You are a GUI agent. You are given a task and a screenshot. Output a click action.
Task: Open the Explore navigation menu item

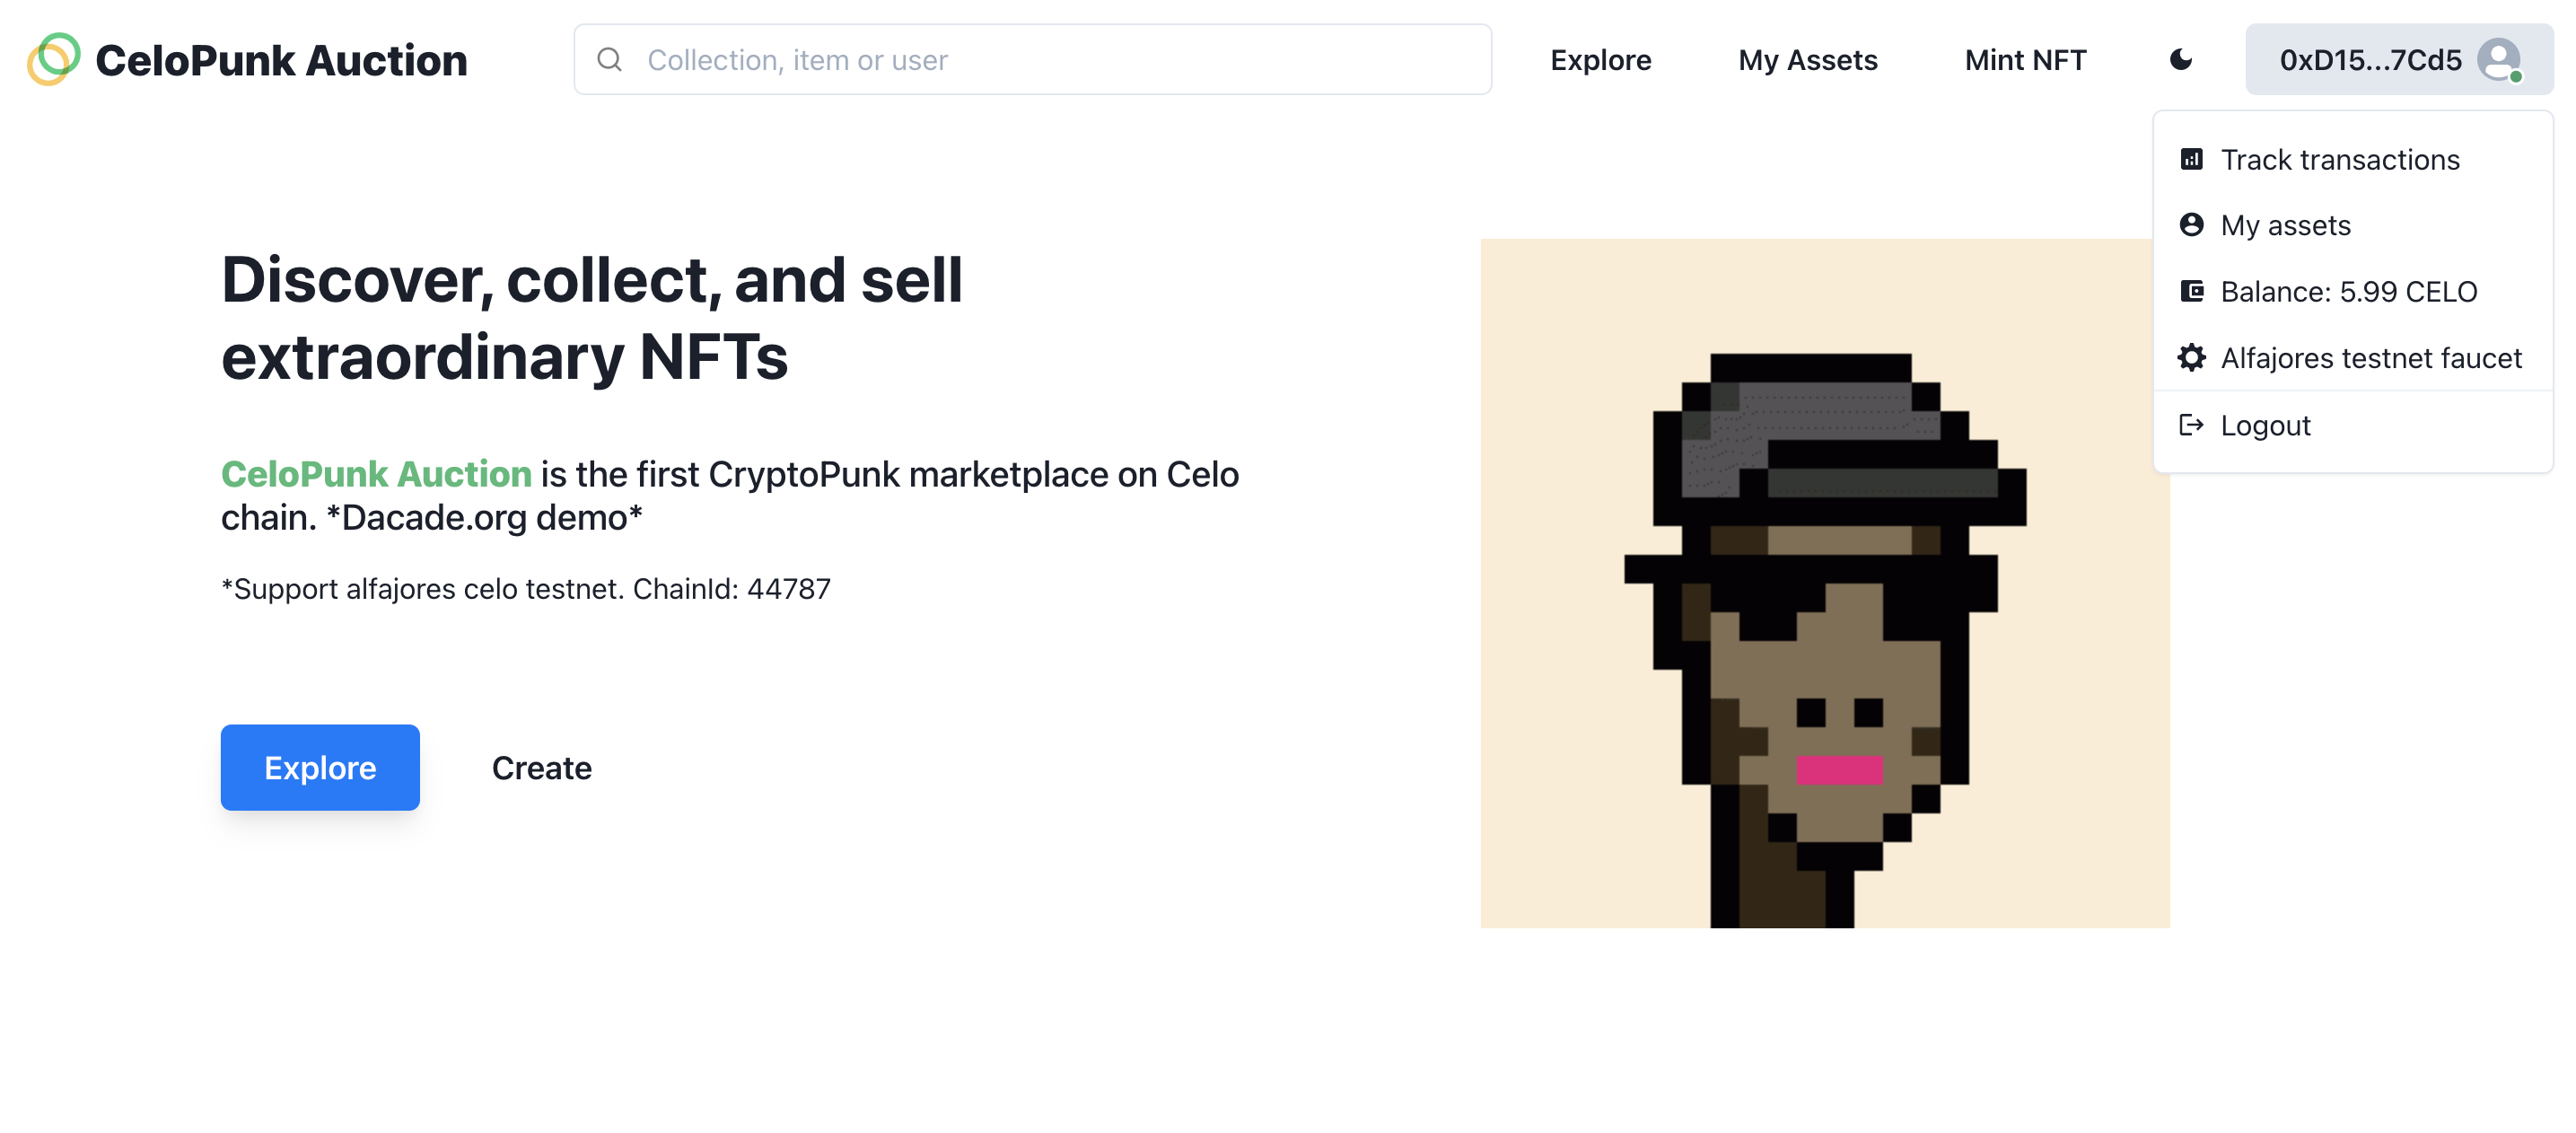[x=1600, y=60]
